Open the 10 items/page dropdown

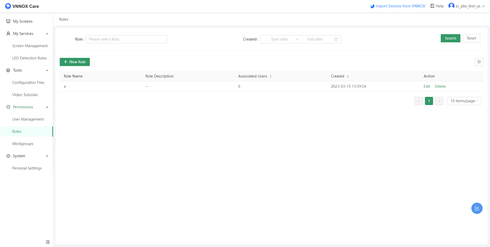pyautogui.click(x=464, y=101)
